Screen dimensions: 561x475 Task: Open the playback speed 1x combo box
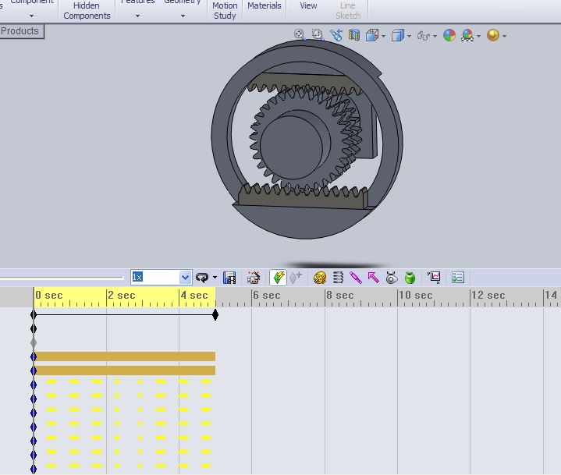[185, 277]
